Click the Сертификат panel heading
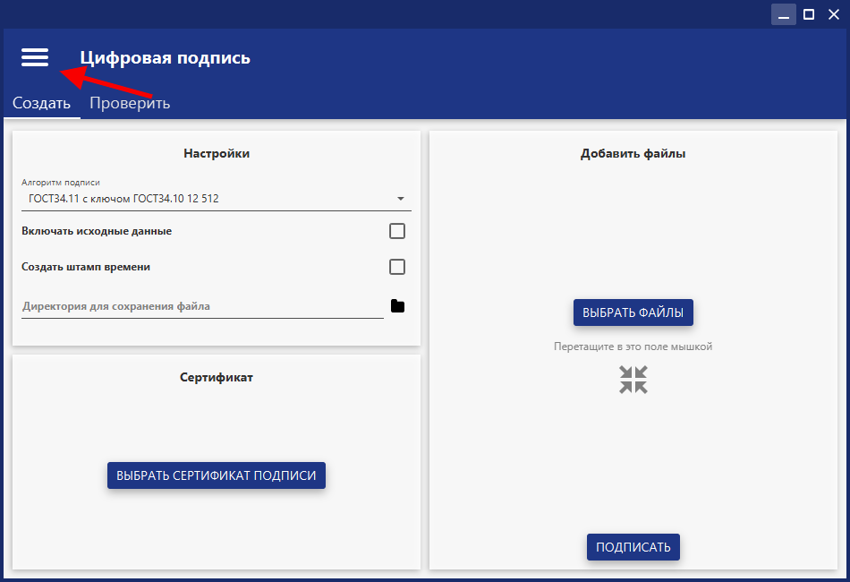Viewport: 850px width, 582px height. 217,377
